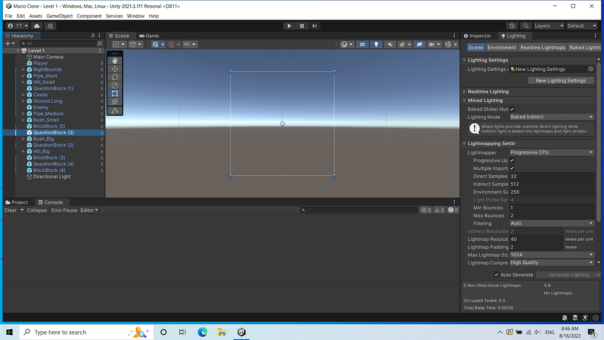
Task: Switch to the Game tab
Action: coord(149,35)
